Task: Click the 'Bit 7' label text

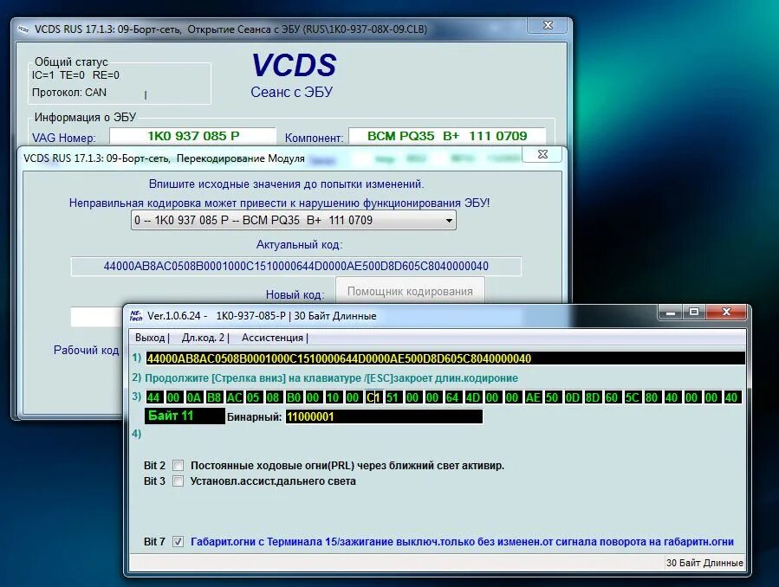Action: click(x=154, y=542)
